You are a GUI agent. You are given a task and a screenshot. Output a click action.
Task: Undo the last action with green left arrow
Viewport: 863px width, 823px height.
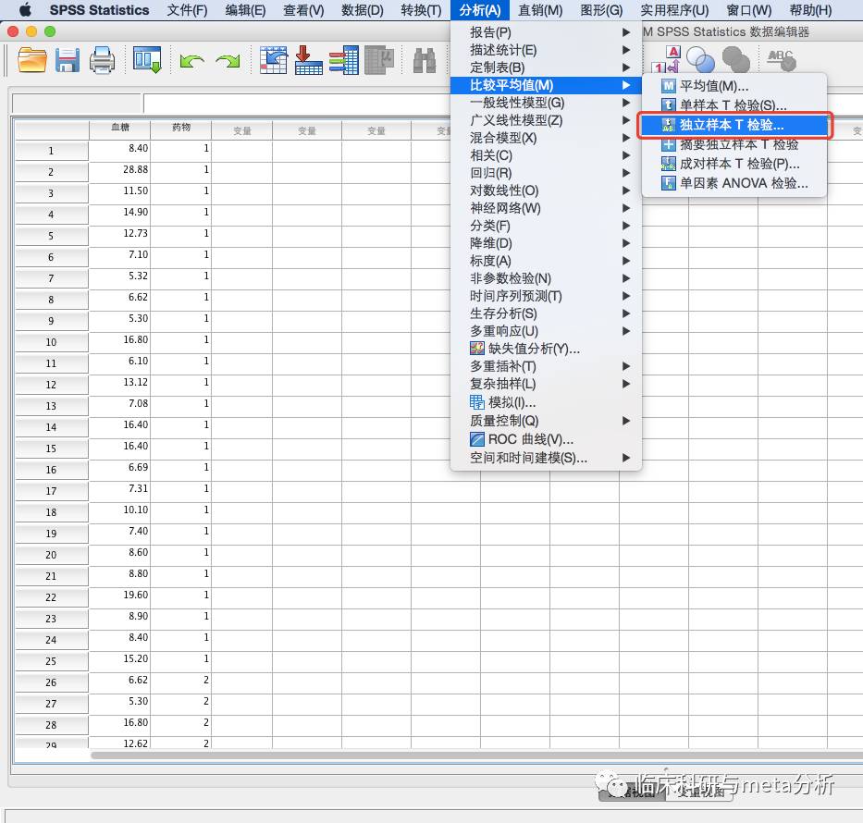coord(192,60)
